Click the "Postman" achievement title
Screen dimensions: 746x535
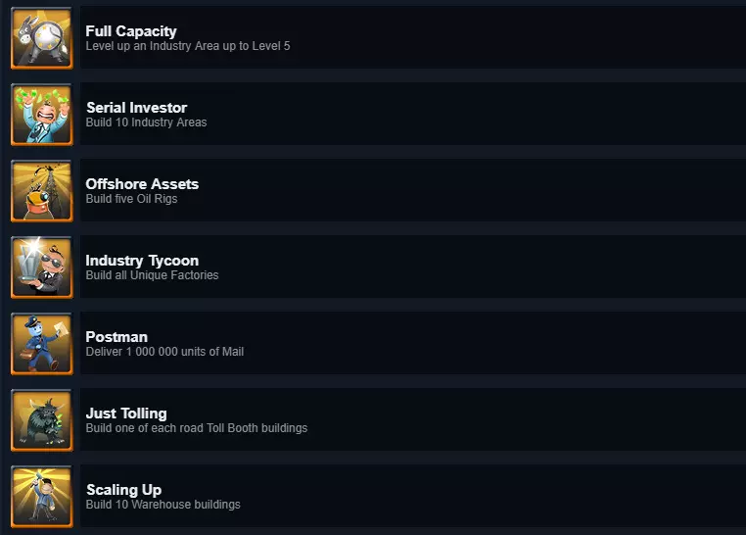[x=117, y=337]
